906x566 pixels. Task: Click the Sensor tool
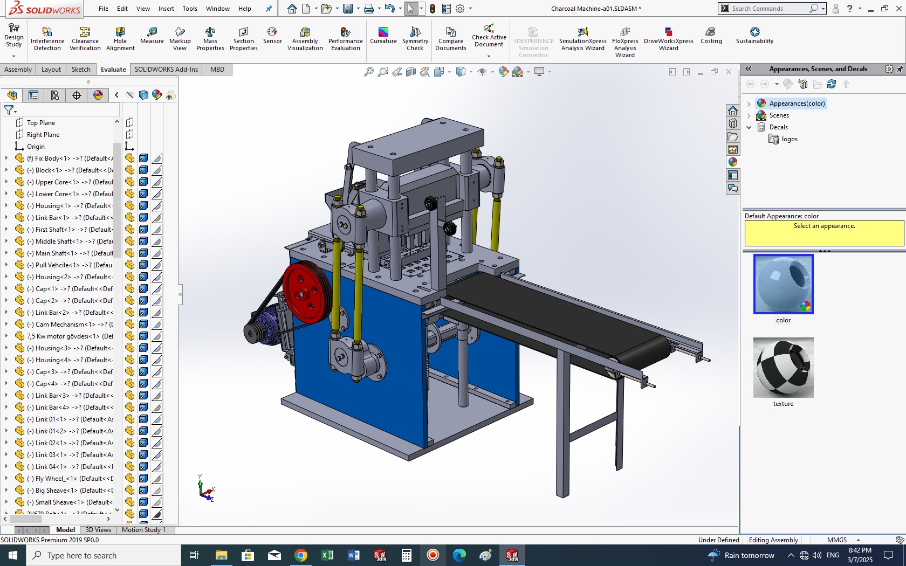tap(272, 36)
